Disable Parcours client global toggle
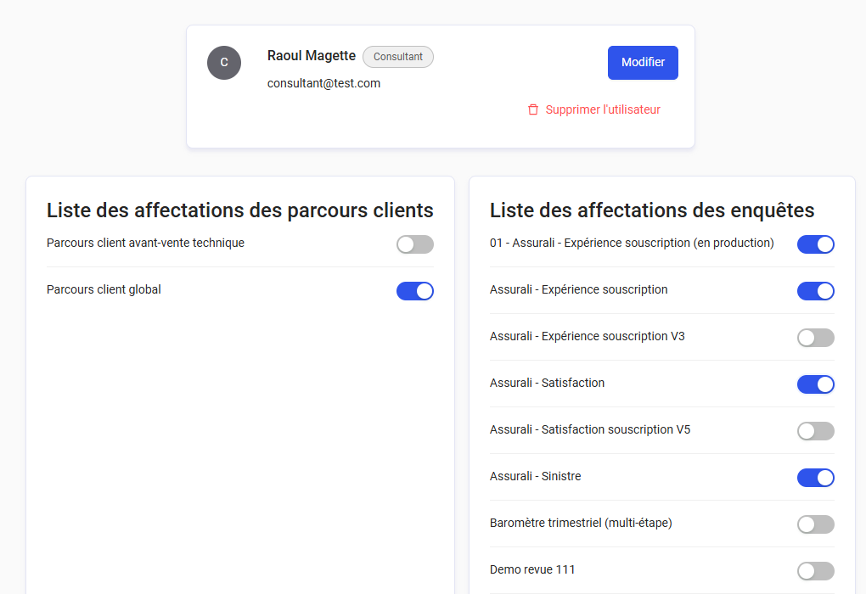The height and width of the screenshot is (594, 866). 415,291
